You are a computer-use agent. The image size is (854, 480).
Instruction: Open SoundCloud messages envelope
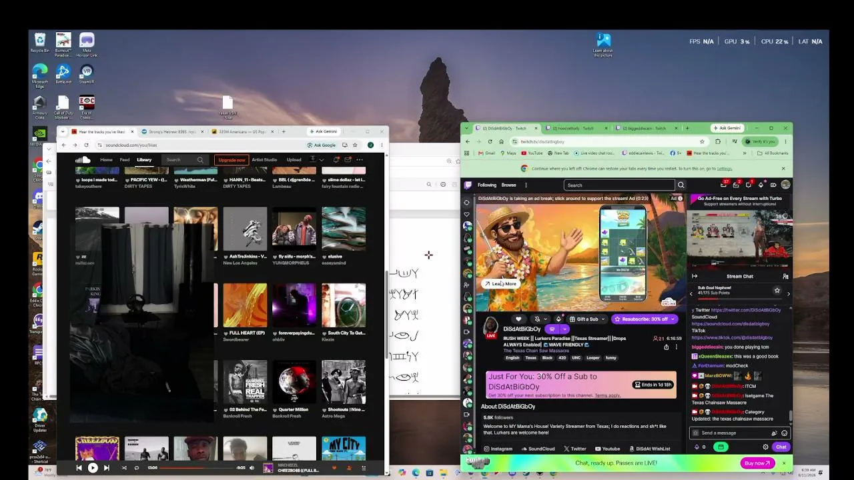348,160
